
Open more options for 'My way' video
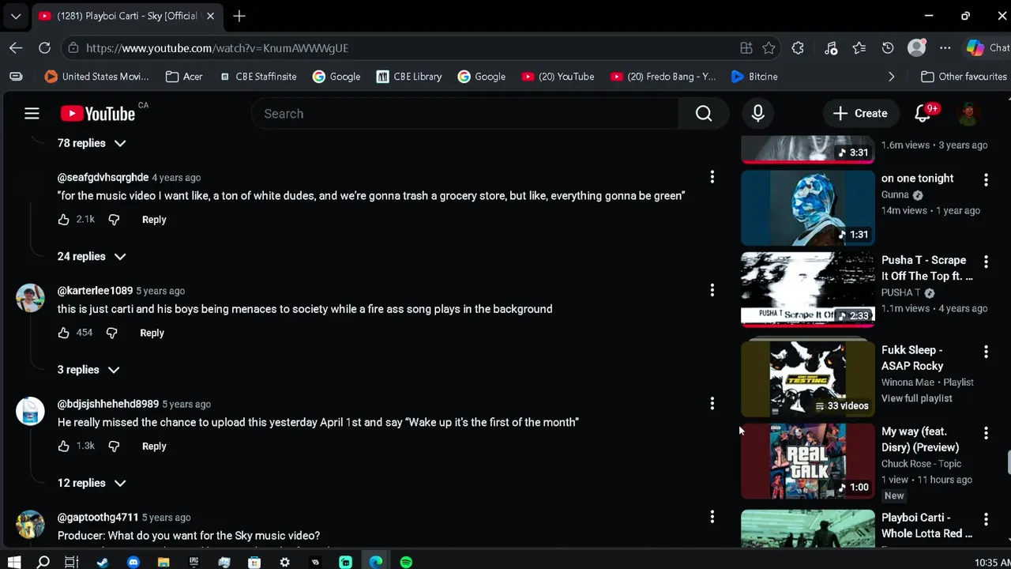point(986,433)
